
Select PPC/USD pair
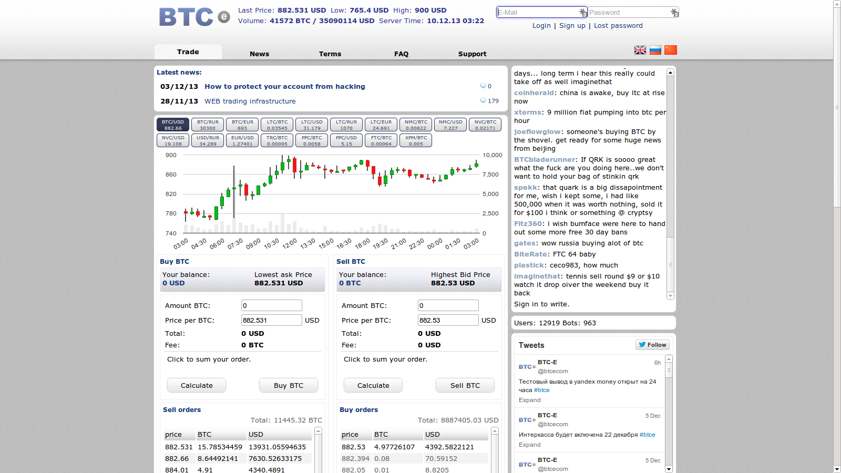[346, 140]
